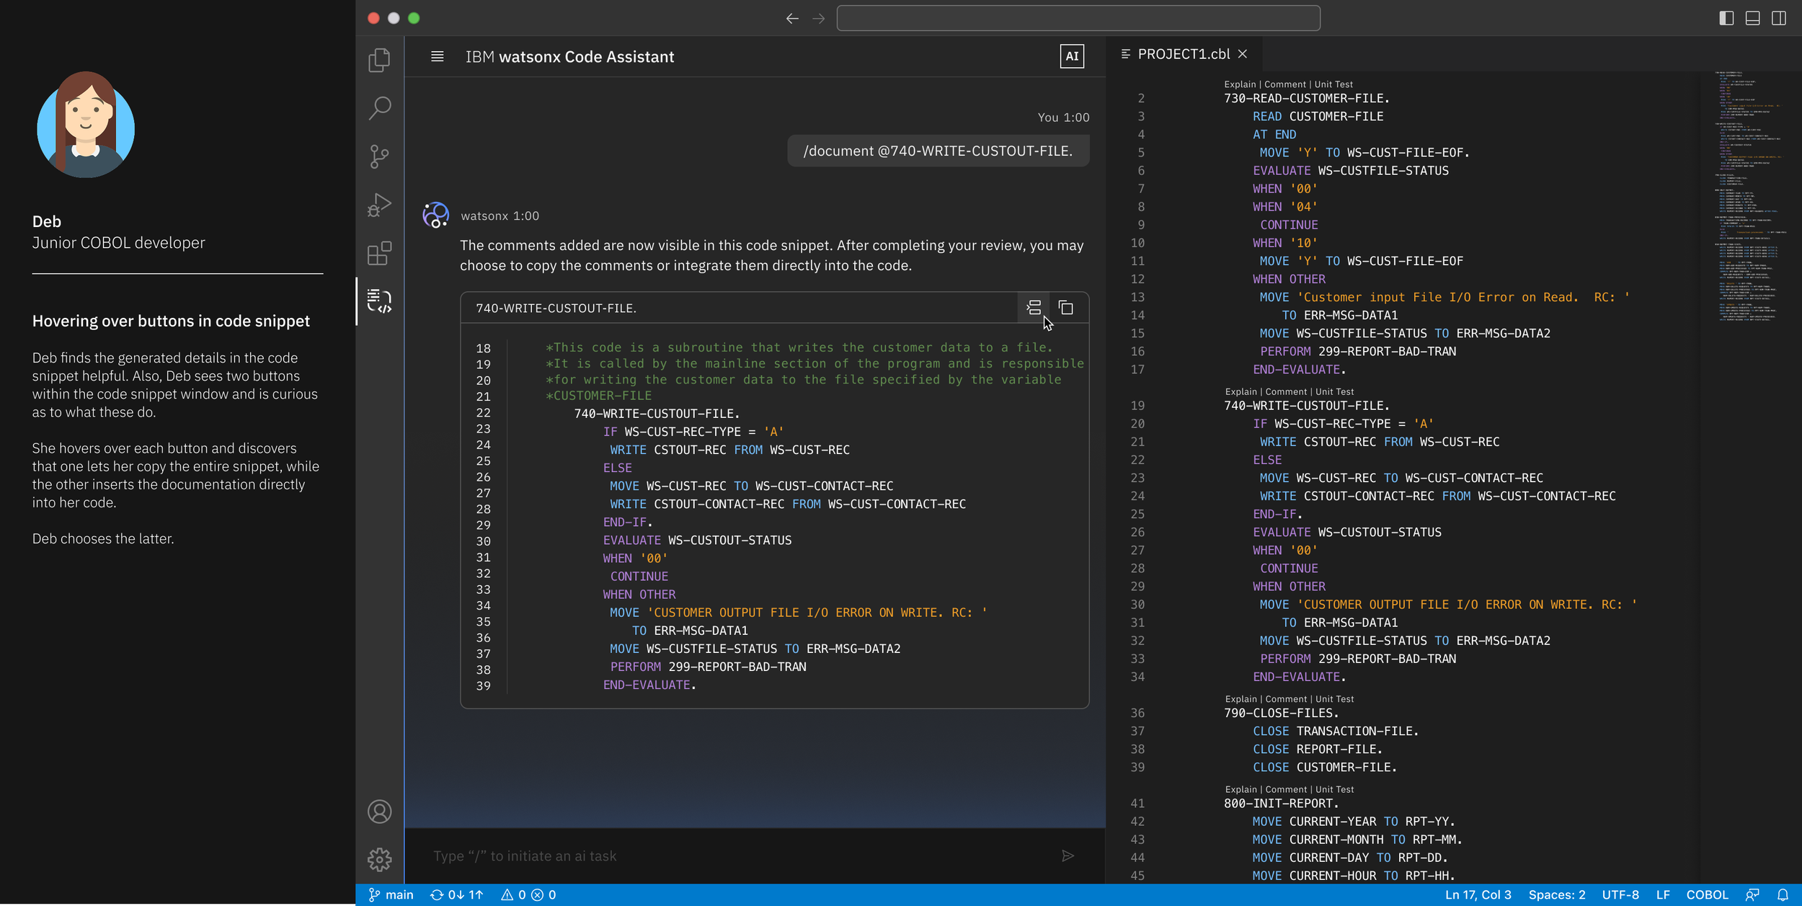
Task: Select the PROJECT1.cbl editor tab
Action: 1183,54
